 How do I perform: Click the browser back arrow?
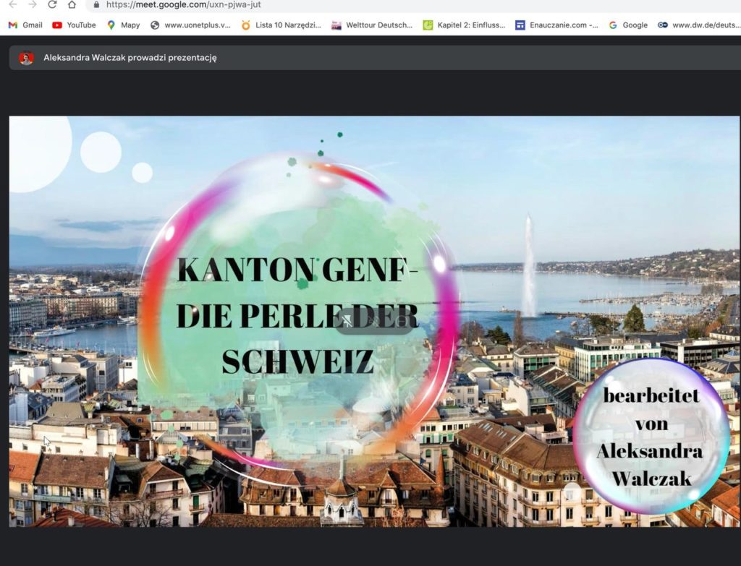click(x=12, y=4)
